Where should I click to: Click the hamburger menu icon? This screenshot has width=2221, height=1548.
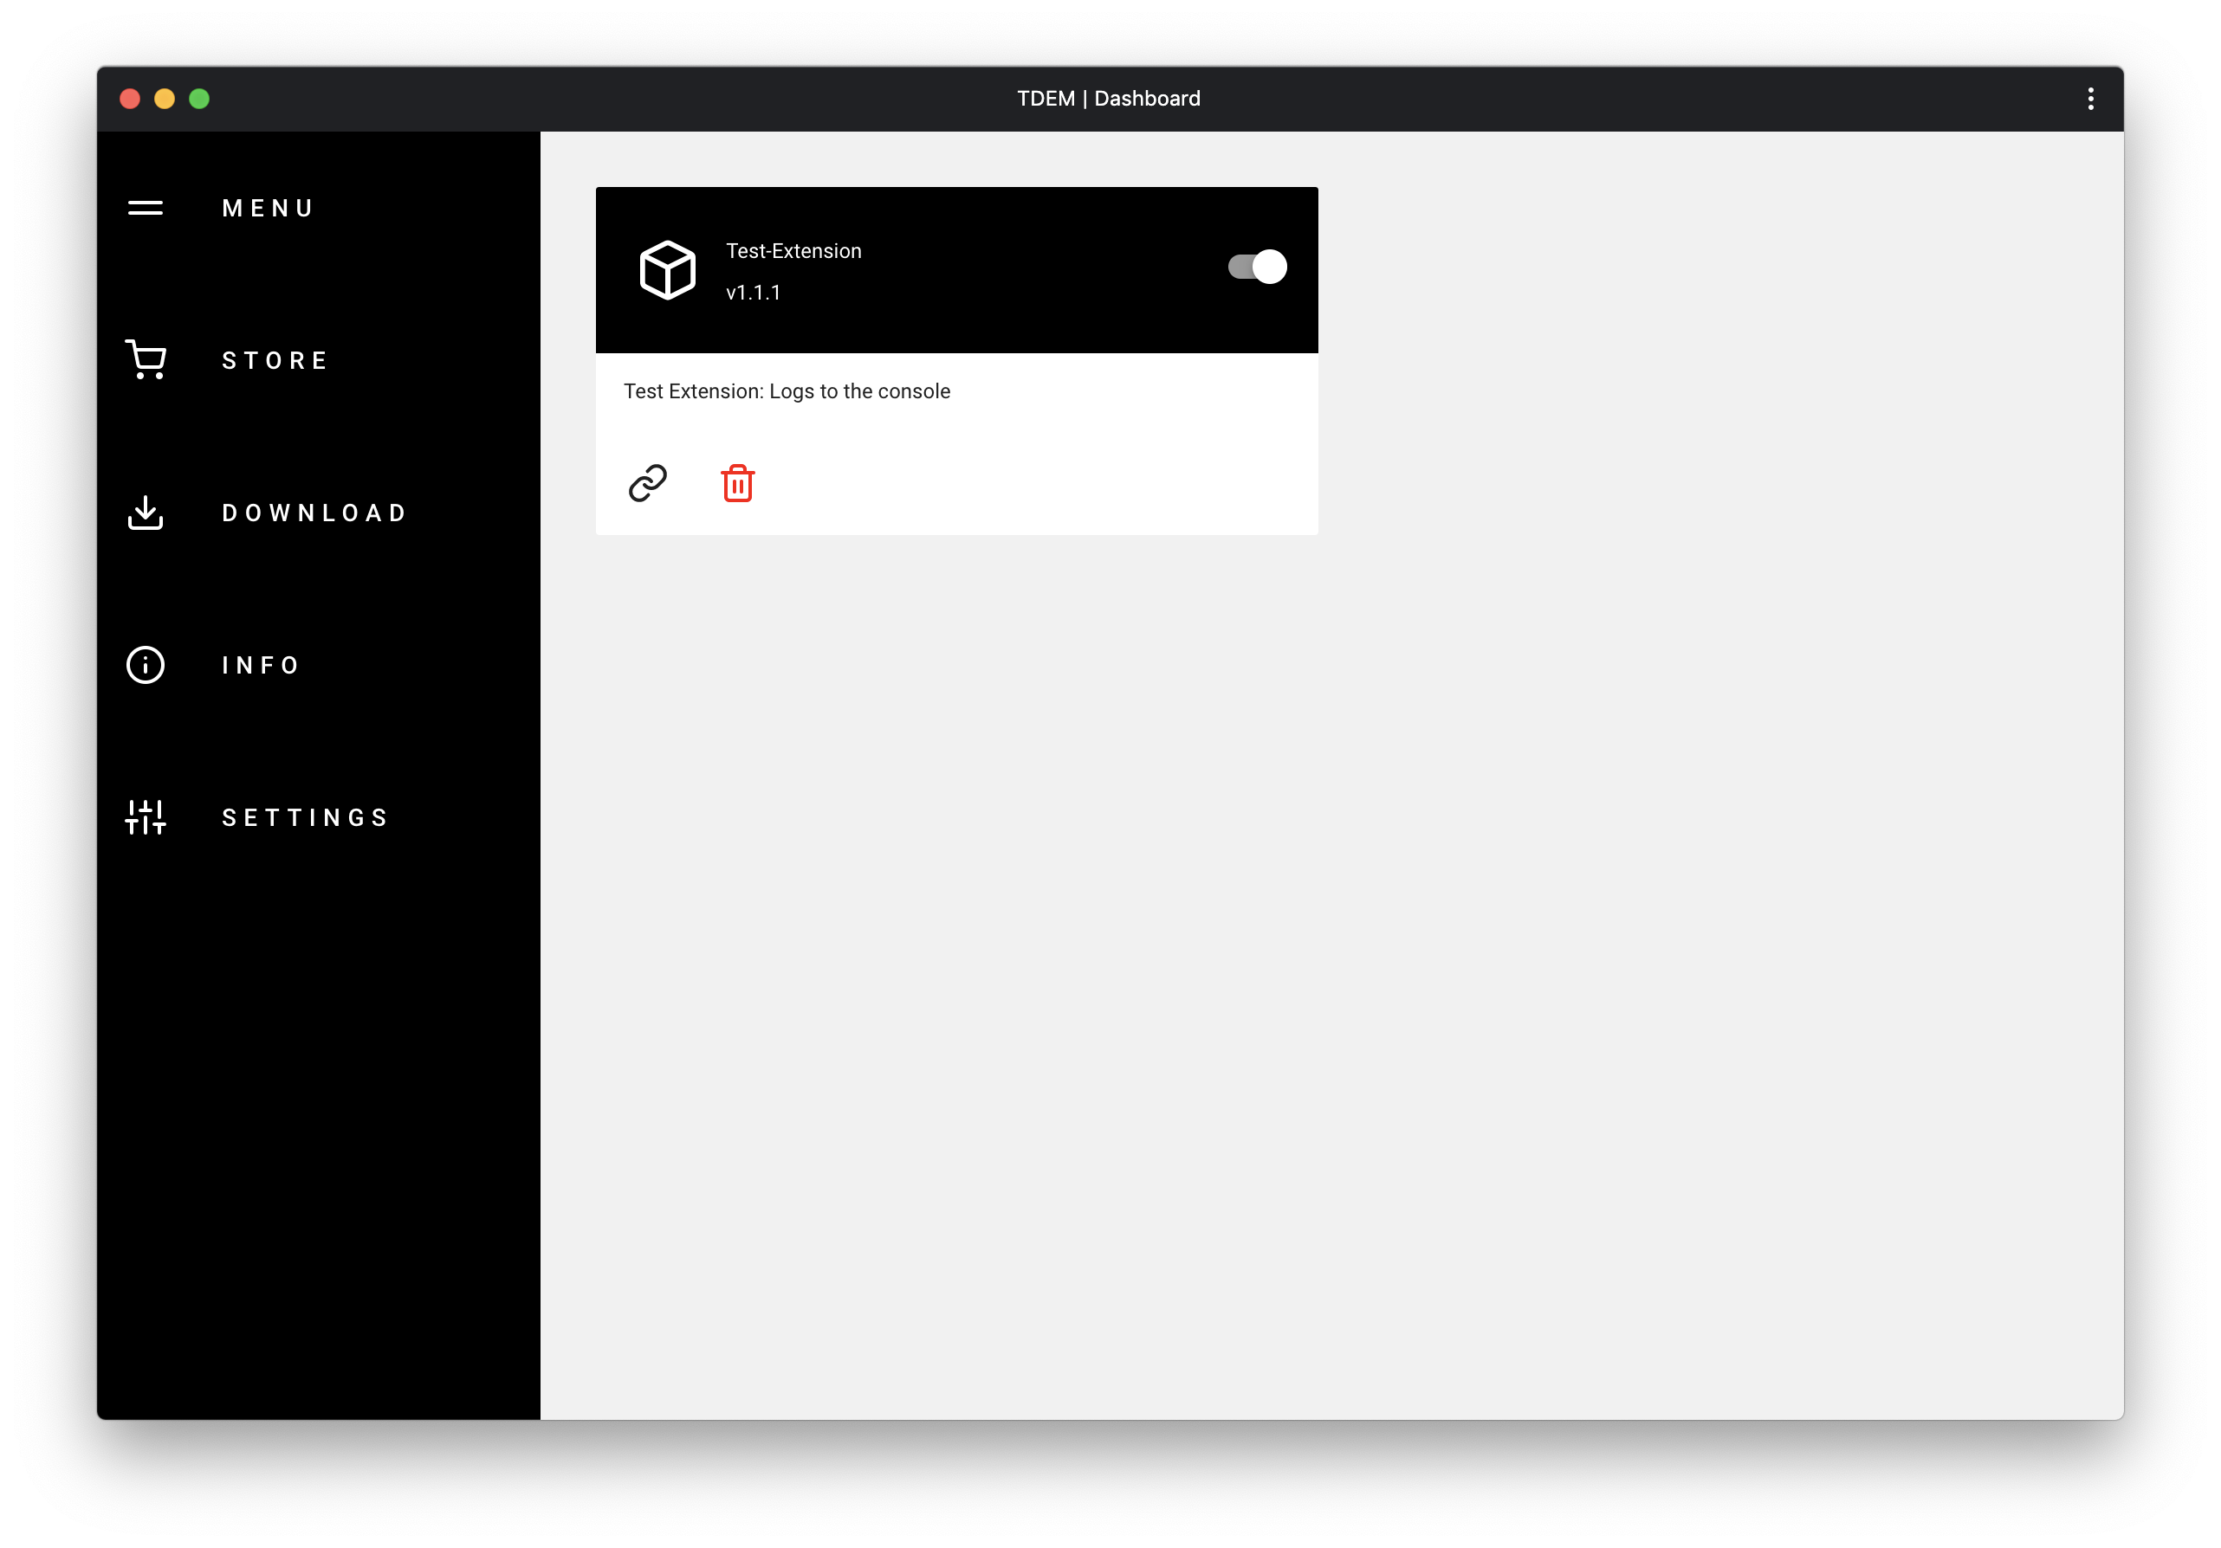[146, 208]
